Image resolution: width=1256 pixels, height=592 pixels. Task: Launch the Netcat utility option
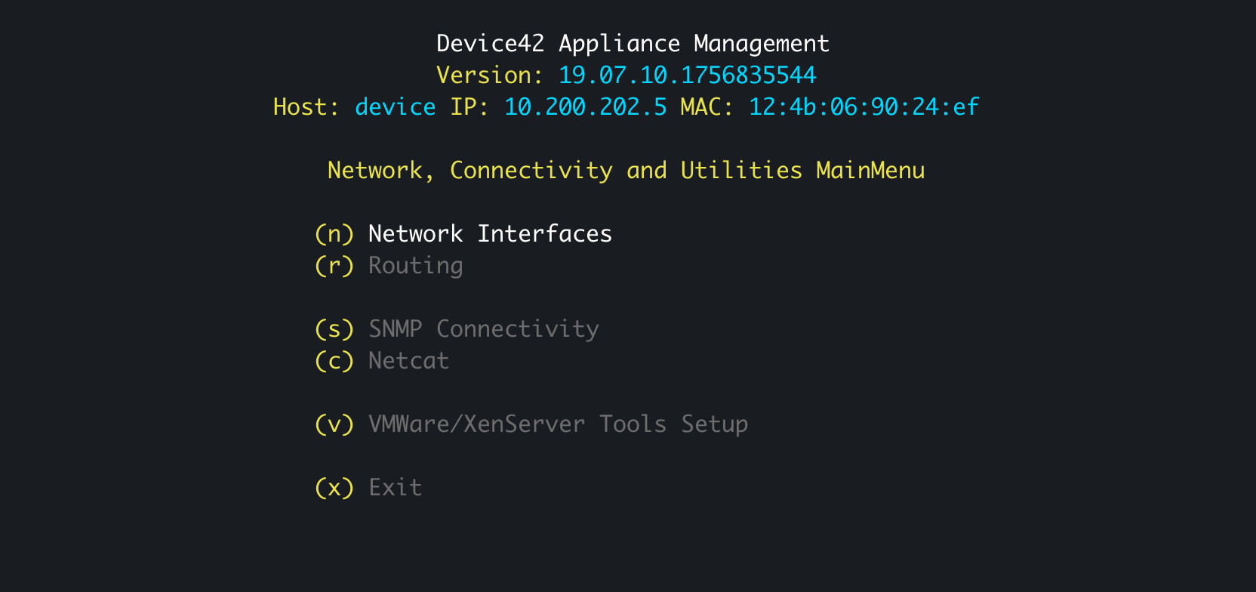(x=408, y=361)
